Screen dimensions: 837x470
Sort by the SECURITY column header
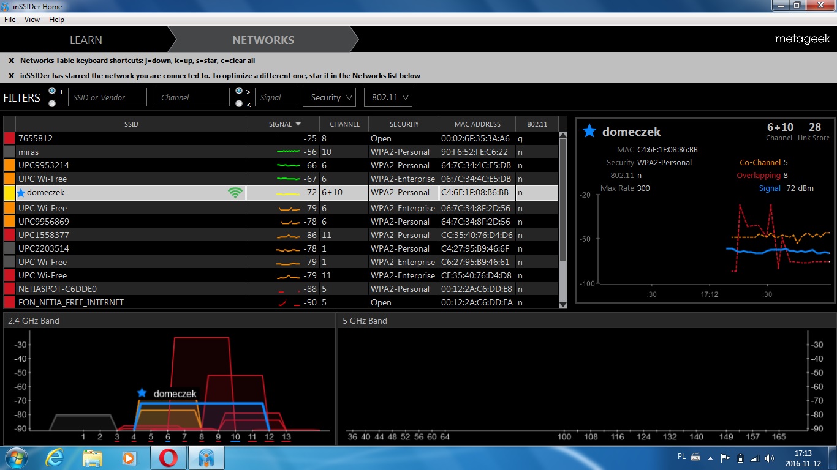[x=404, y=124]
